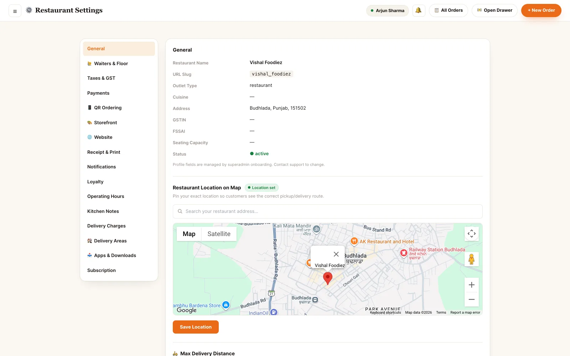The width and height of the screenshot is (570, 356).
Task: Open the hamburger sidebar menu
Action: pyautogui.click(x=15, y=11)
